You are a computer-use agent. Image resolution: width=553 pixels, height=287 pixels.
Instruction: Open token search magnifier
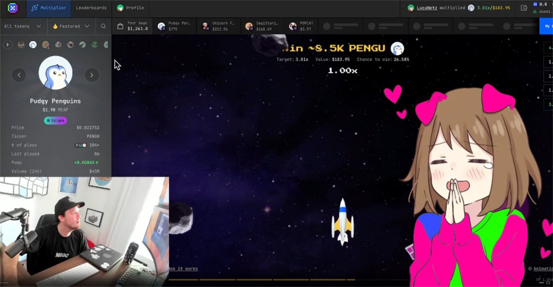[x=103, y=26]
